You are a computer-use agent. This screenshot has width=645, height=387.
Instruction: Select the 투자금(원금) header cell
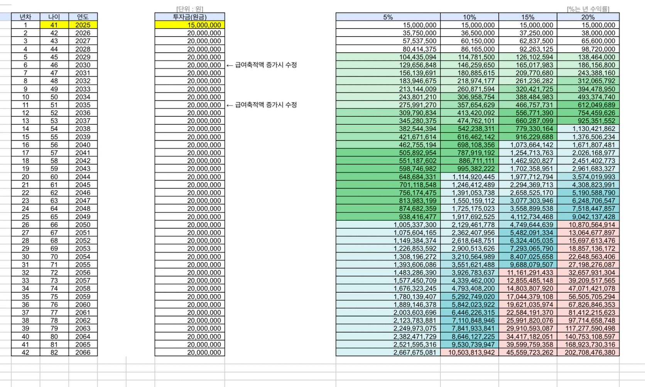coord(189,17)
